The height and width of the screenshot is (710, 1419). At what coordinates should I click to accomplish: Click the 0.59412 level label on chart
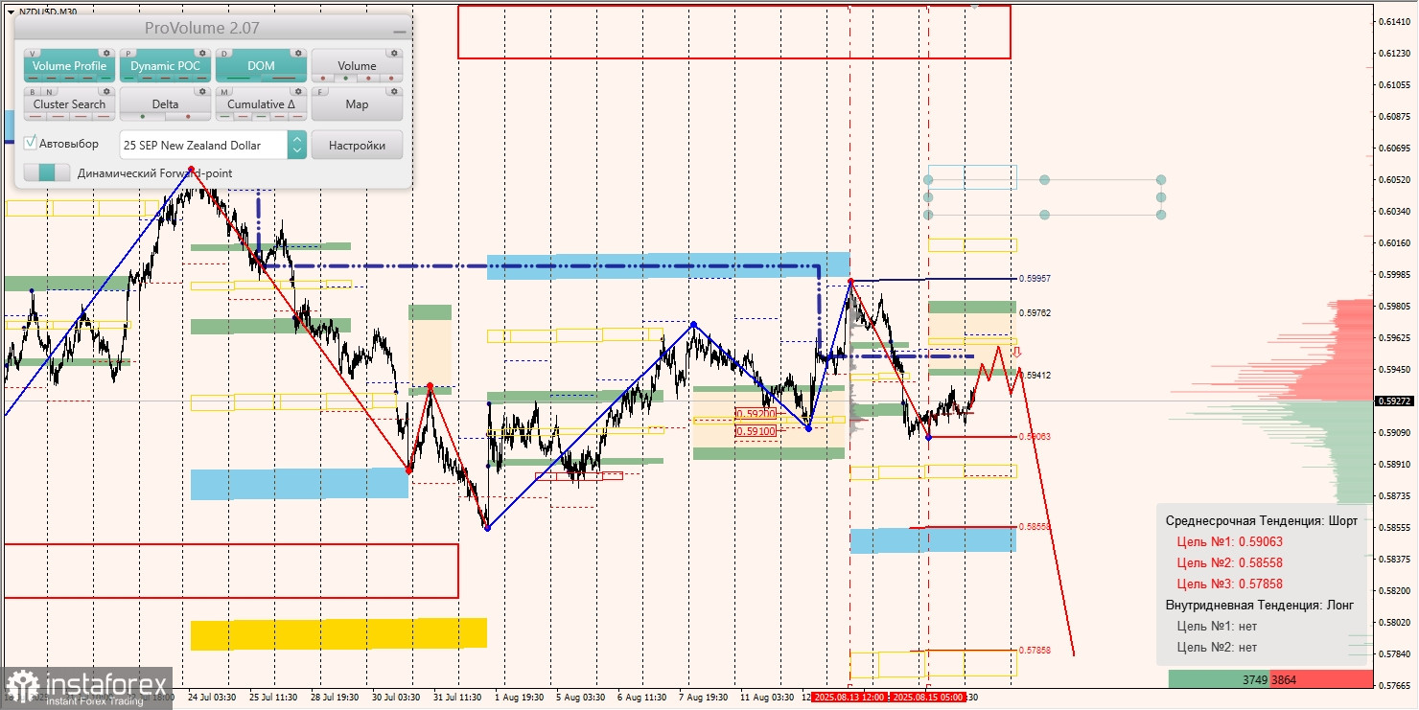click(1035, 376)
